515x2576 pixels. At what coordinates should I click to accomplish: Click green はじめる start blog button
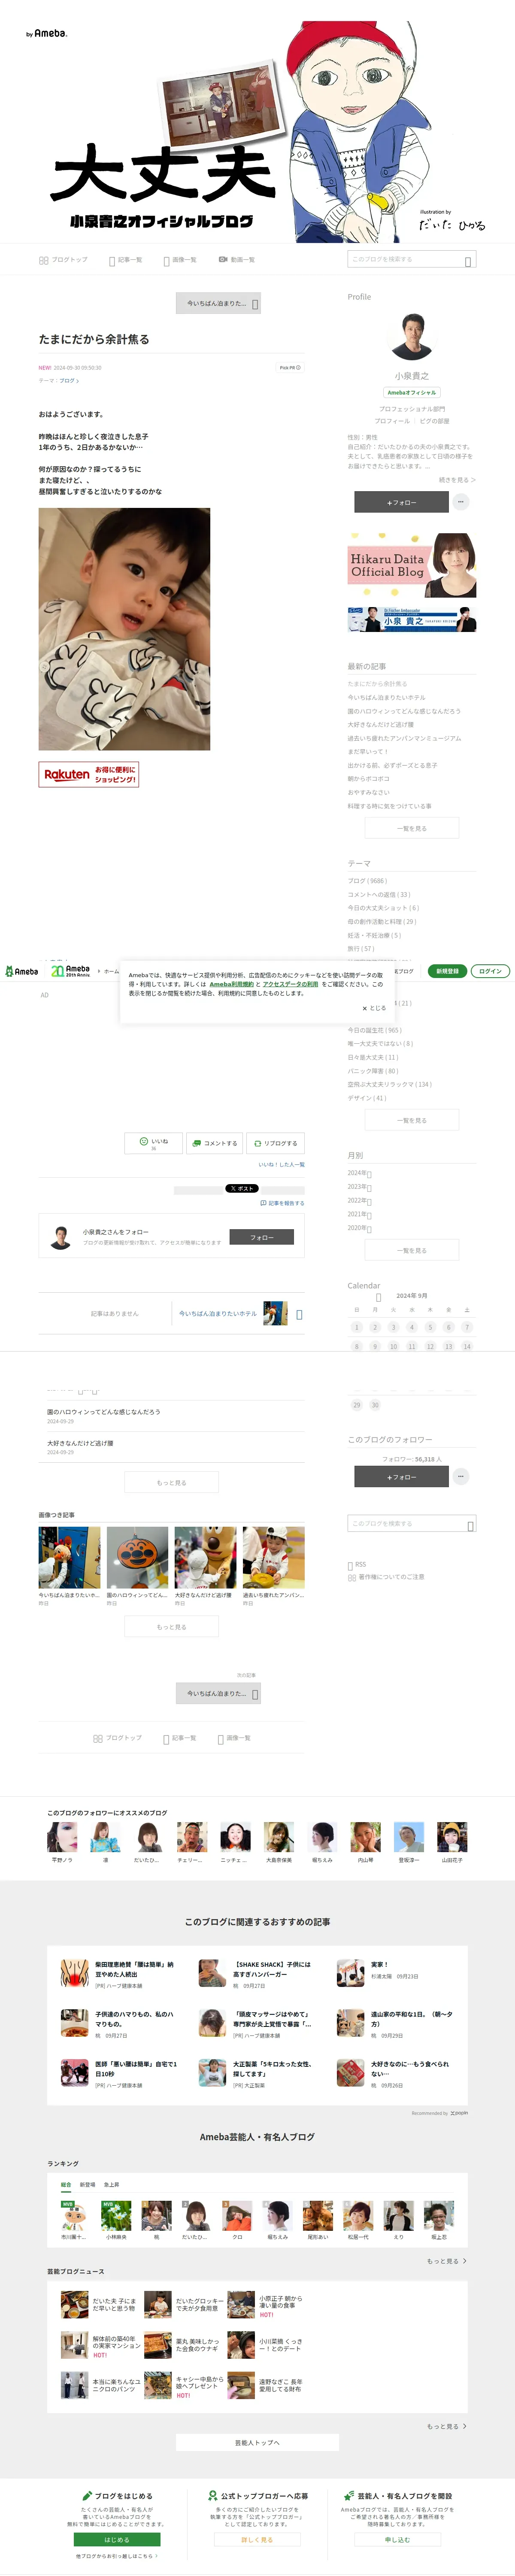click(117, 2540)
